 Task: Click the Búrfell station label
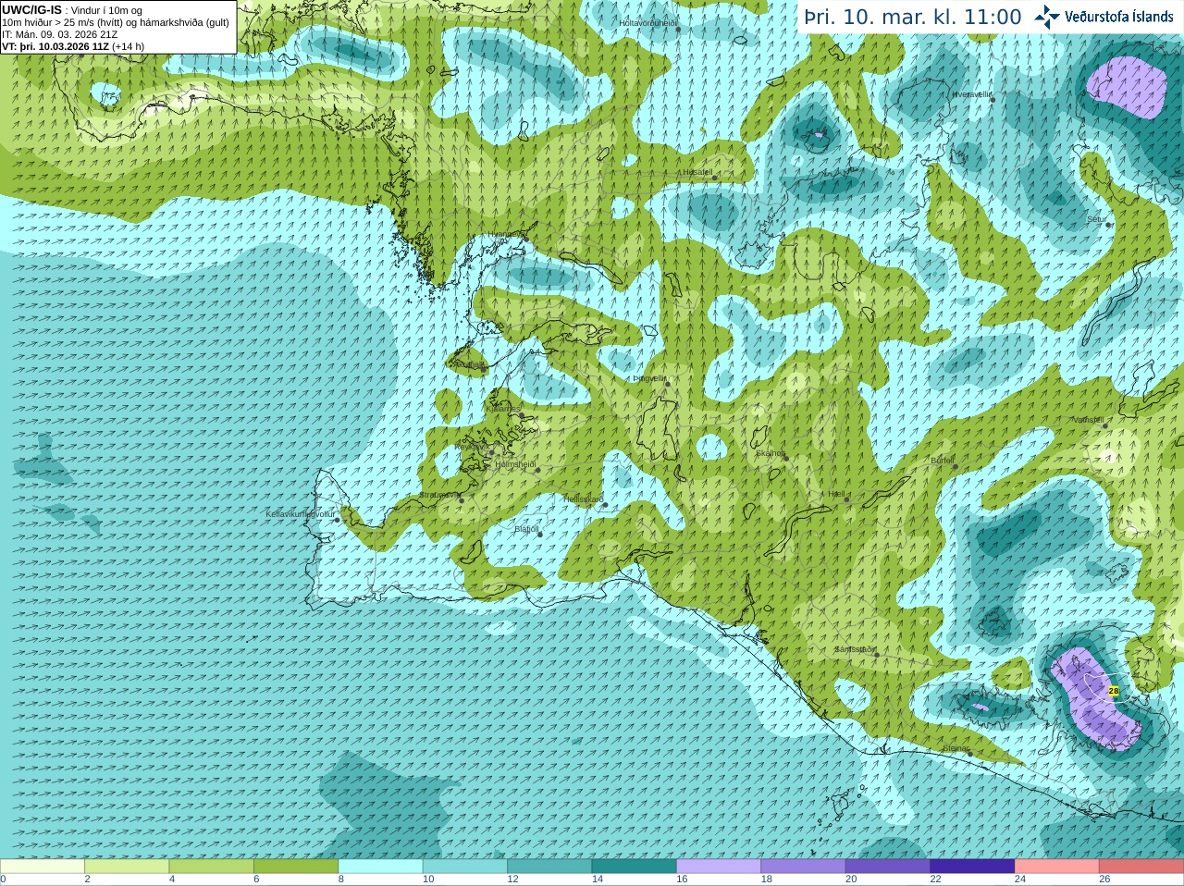tap(943, 460)
